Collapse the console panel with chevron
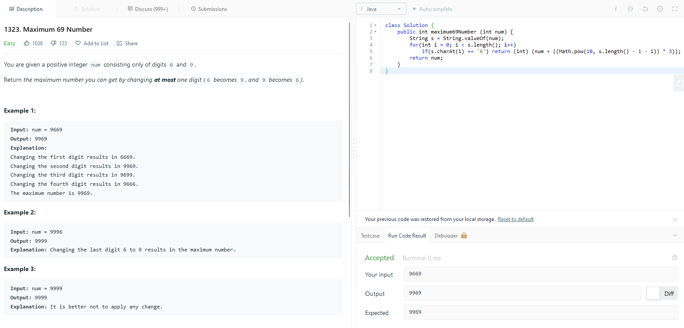Image resolution: width=684 pixels, height=328 pixels. (675, 235)
